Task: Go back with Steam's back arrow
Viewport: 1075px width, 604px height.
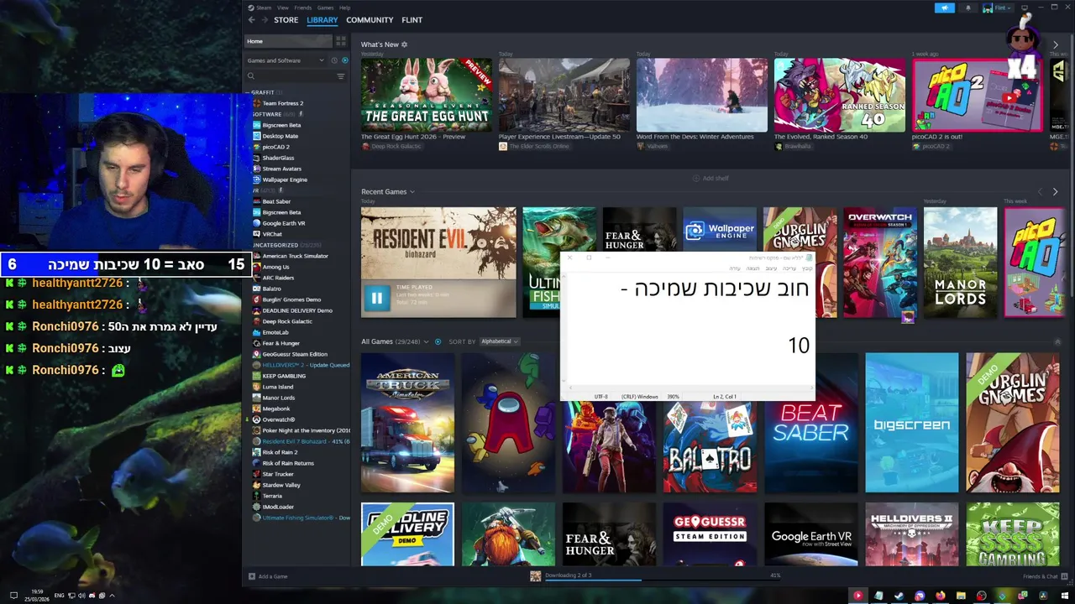Action: pyautogui.click(x=251, y=20)
